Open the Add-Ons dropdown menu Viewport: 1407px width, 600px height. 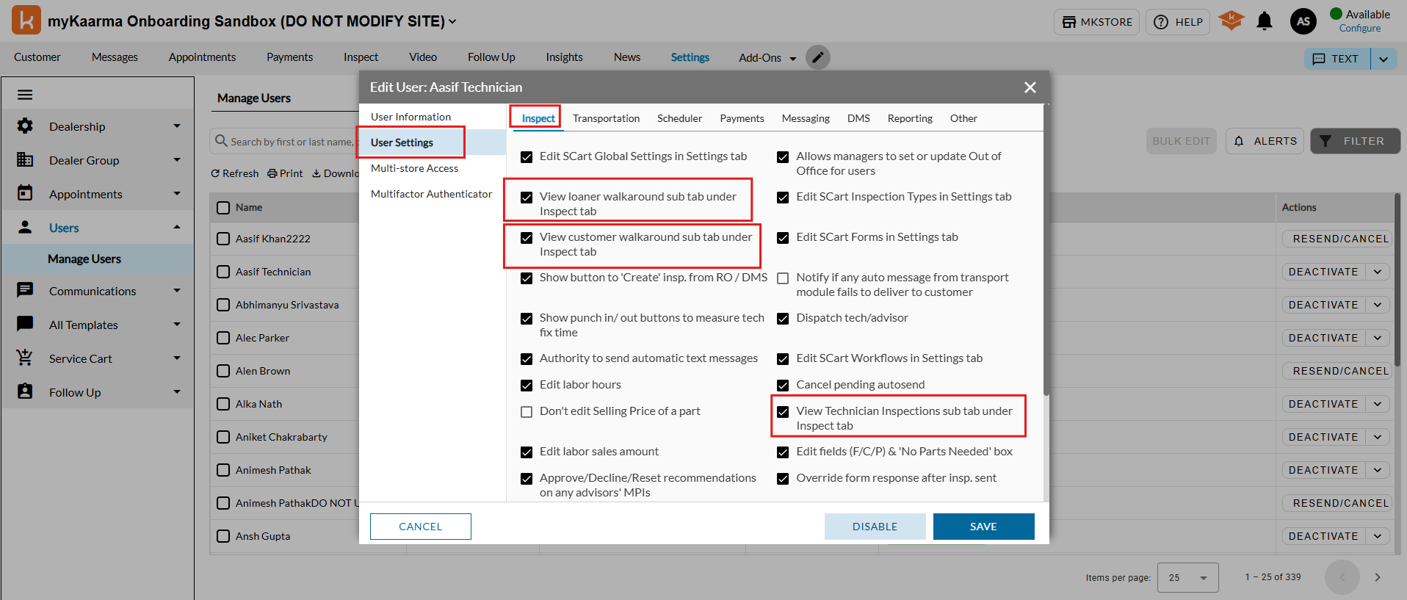(x=767, y=57)
